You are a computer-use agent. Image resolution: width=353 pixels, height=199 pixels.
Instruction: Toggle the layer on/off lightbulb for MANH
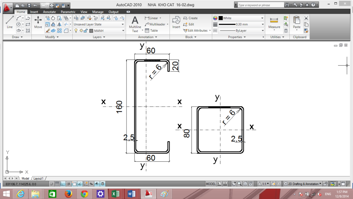coord(76,31)
